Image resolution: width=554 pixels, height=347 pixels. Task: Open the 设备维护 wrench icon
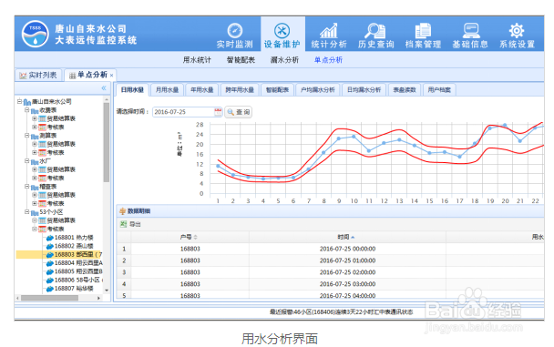coord(282,31)
